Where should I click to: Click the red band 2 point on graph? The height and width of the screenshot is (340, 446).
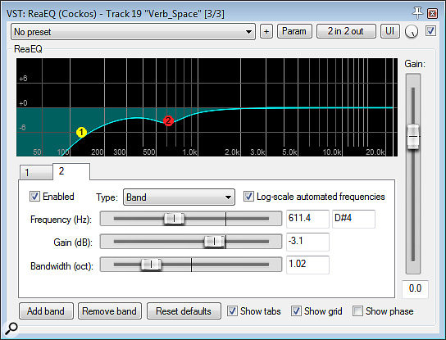pyautogui.click(x=168, y=120)
